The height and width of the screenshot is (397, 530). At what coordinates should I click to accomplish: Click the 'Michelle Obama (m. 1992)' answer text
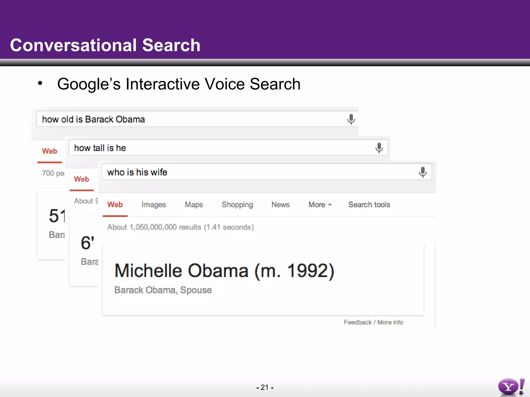(224, 271)
